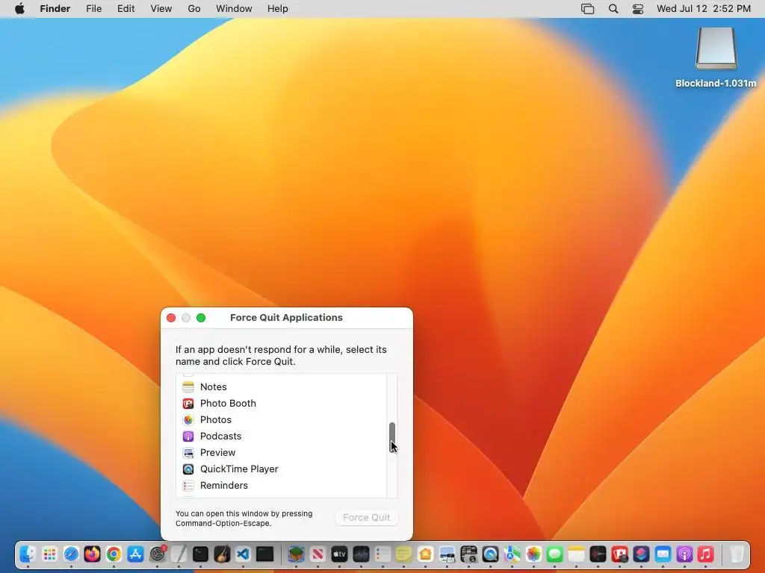Image resolution: width=765 pixels, height=573 pixels.
Task: Open Apple News in the Dock
Action: pyautogui.click(x=318, y=554)
